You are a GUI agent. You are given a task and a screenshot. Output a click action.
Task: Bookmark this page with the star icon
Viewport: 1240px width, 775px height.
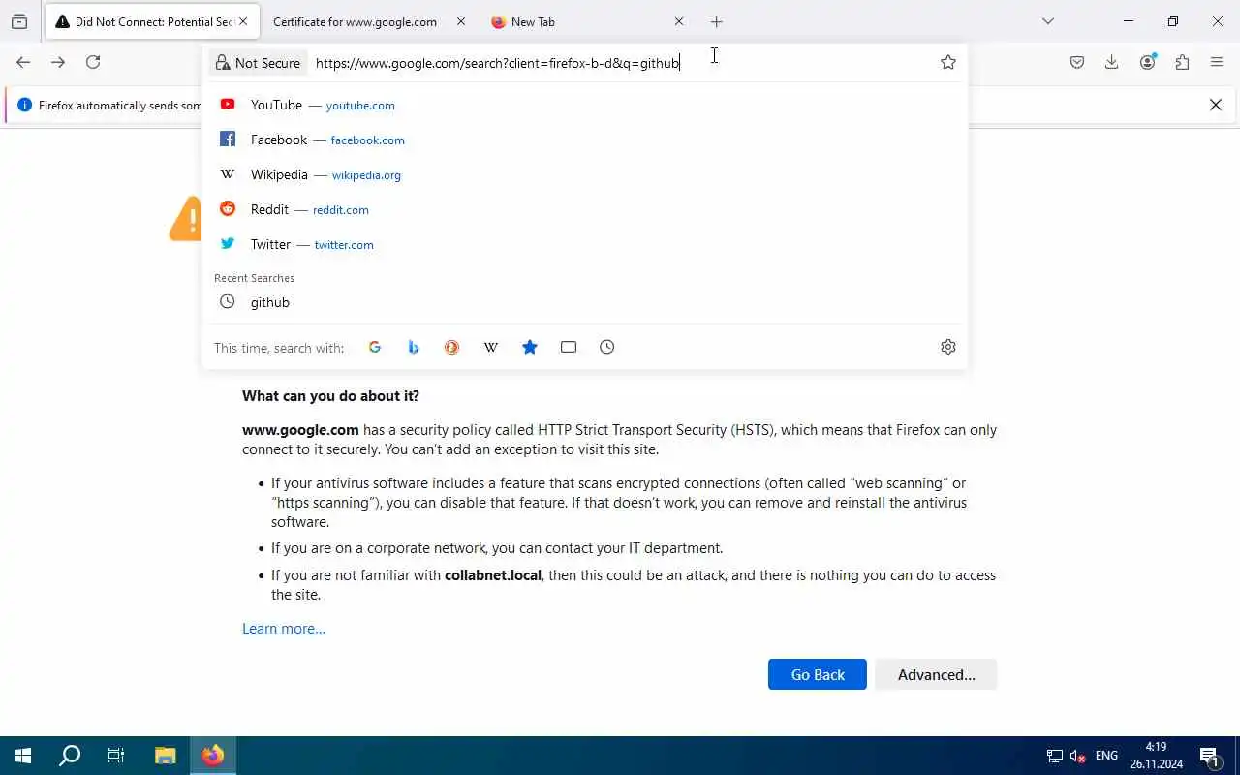(948, 62)
